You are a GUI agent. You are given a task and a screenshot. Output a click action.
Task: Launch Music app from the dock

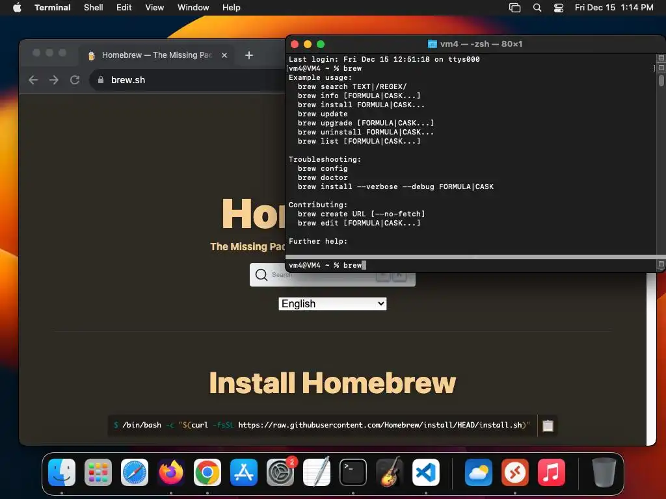552,472
